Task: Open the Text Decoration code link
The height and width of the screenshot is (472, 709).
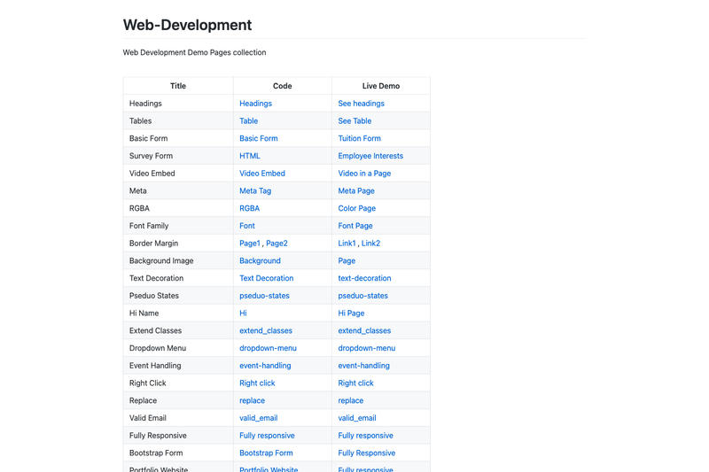Action: coord(267,278)
